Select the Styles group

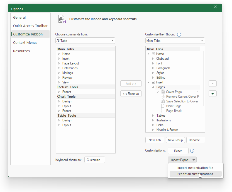[x=160, y=73]
